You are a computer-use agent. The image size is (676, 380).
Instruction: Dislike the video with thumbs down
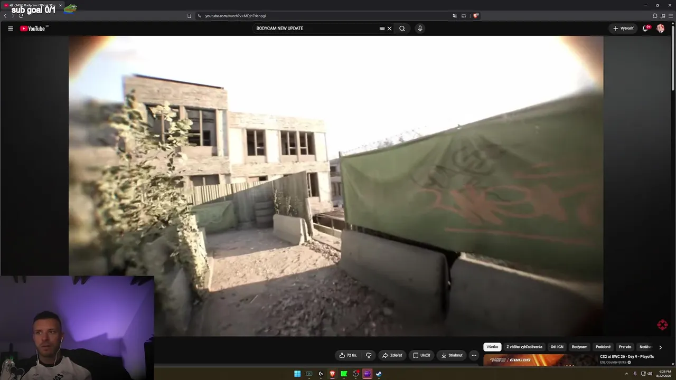point(369,355)
